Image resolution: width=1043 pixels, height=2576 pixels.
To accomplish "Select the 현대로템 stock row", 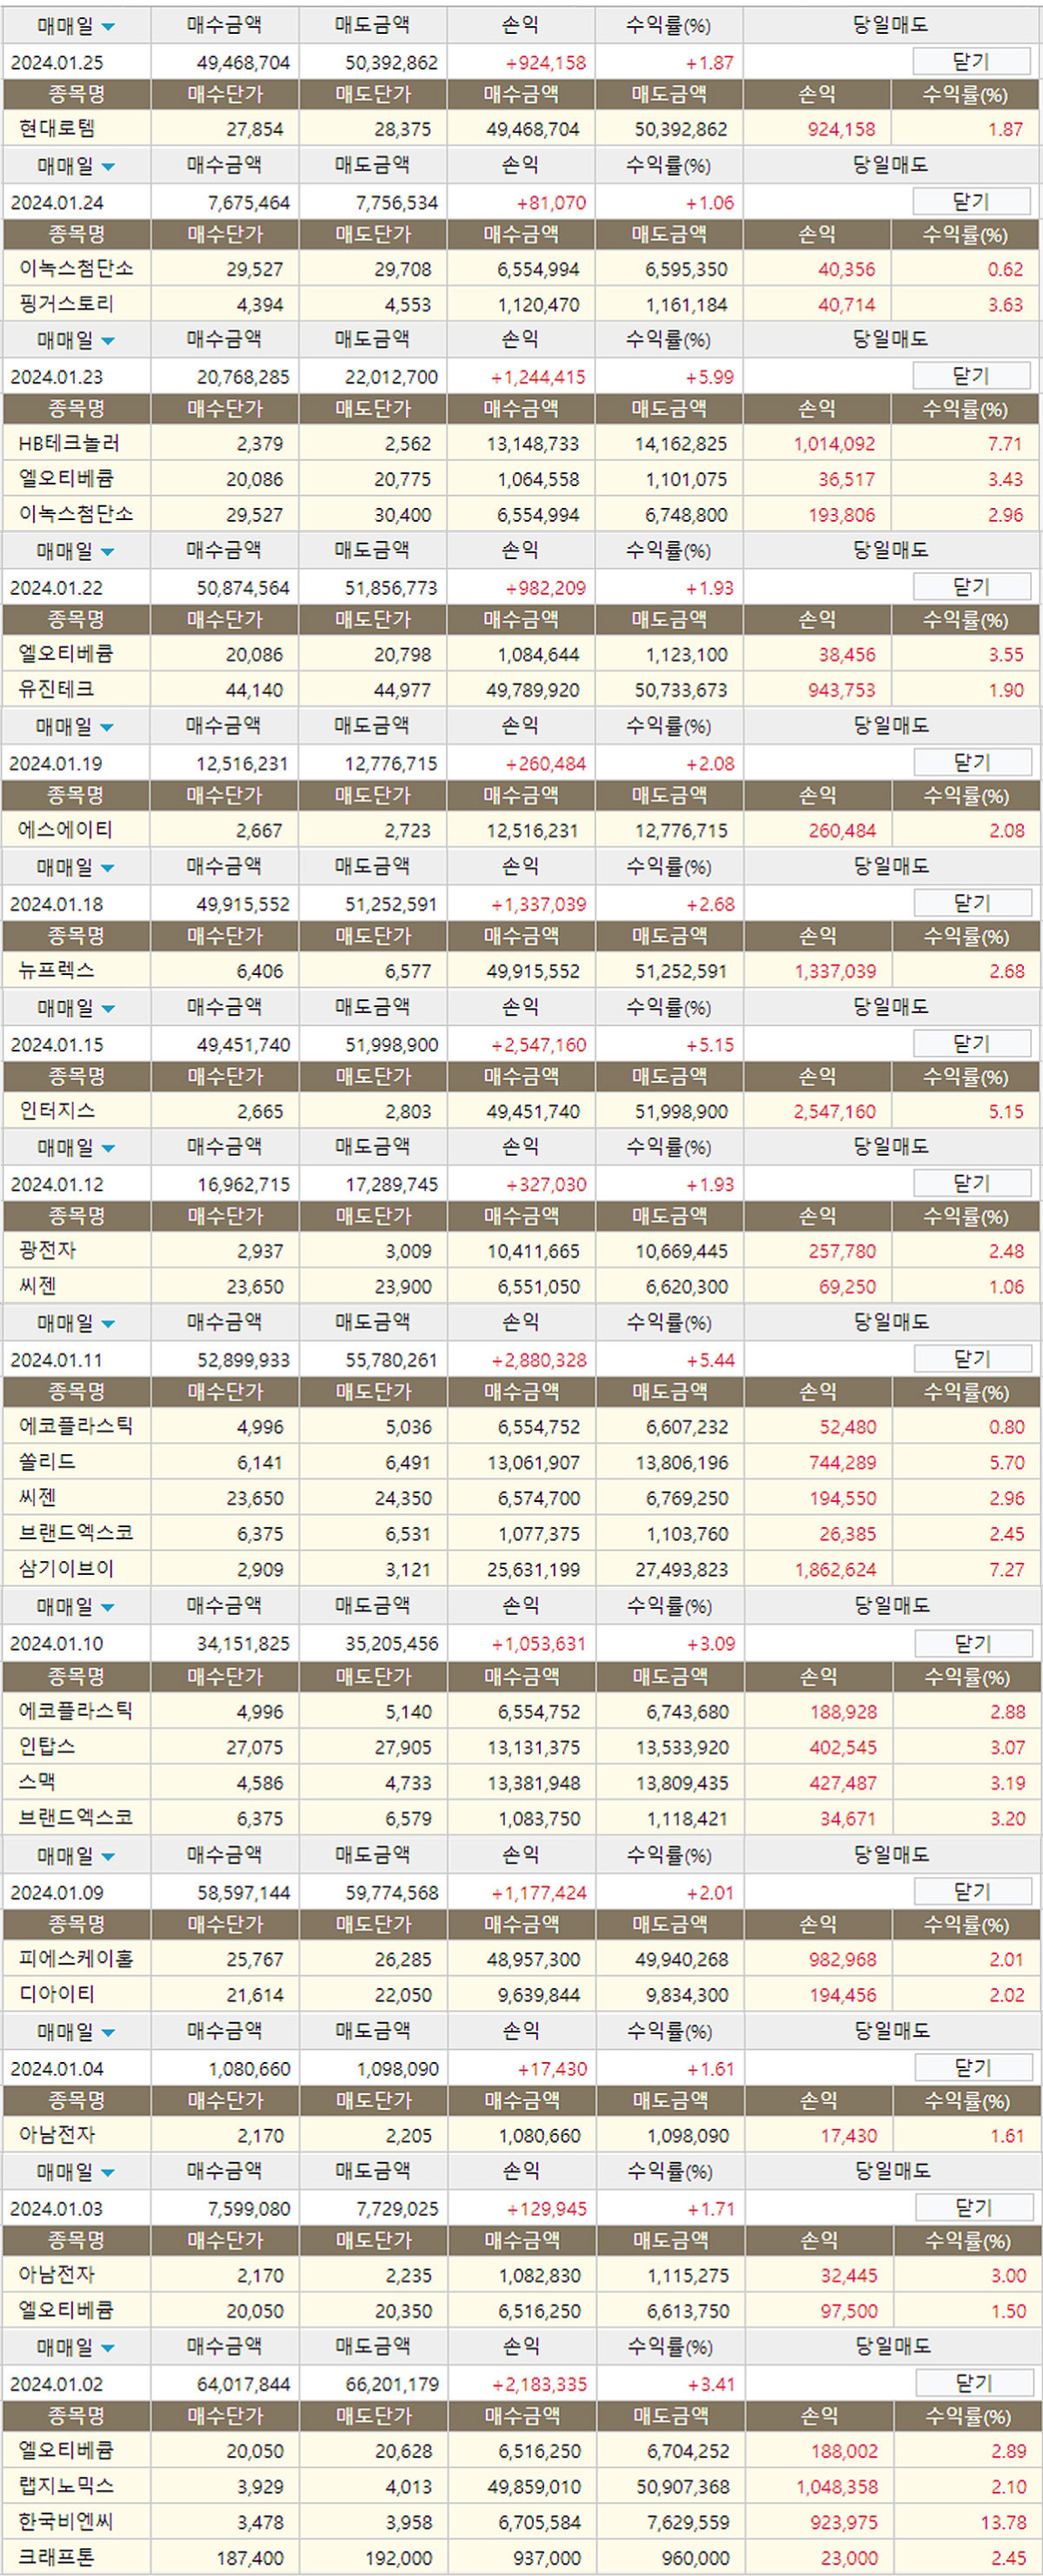I will coord(58,128).
